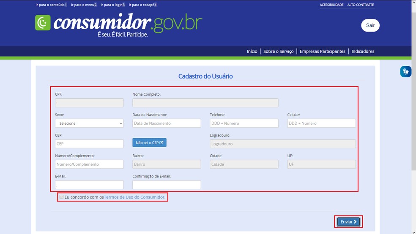Click the UF field
The width and height of the screenshot is (416, 234).
(321, 164)
